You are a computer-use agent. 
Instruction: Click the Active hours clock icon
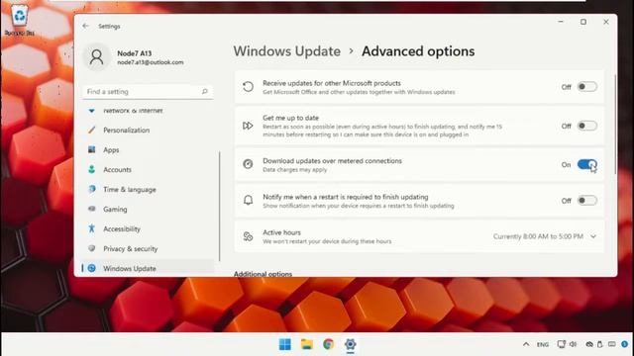(x=248, y=236)
